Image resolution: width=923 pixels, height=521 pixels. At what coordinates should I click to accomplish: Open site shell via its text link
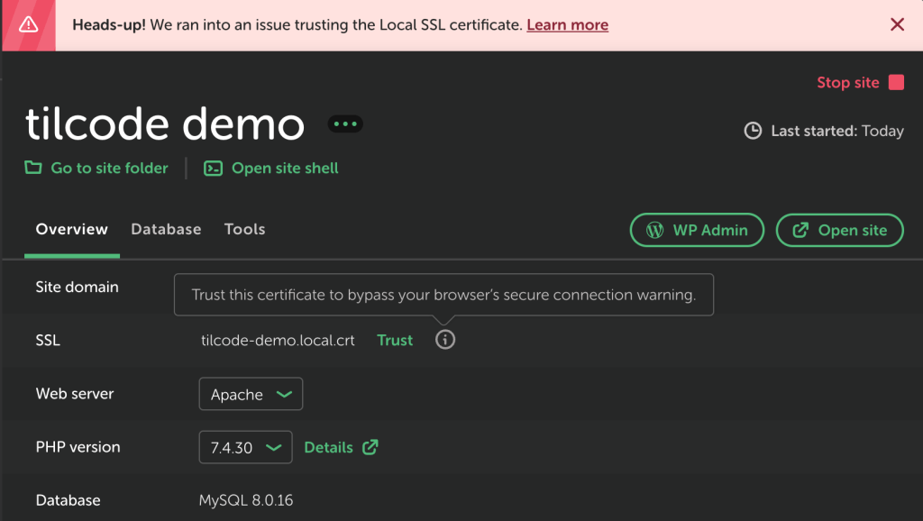285,168
